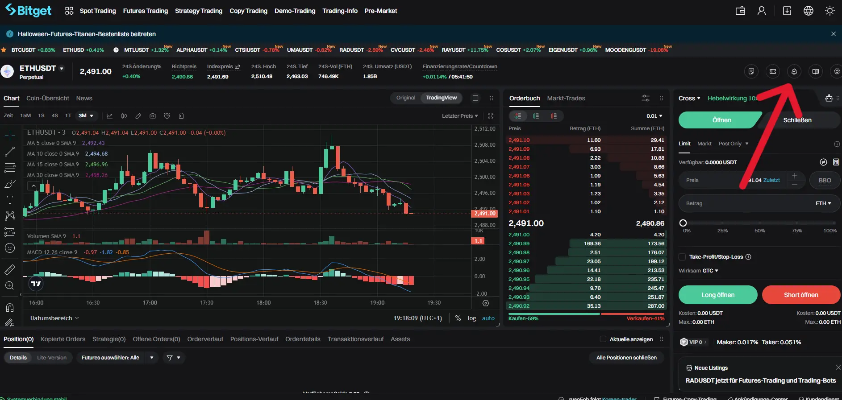Select the Markt order type tab
The width and height of the screenshot is (842, 400).
pyautogui.click(x=704, y=144)
